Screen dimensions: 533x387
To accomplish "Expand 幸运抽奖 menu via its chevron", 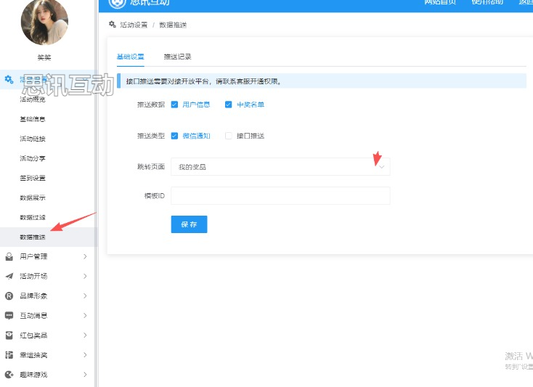I will (85, 355).
